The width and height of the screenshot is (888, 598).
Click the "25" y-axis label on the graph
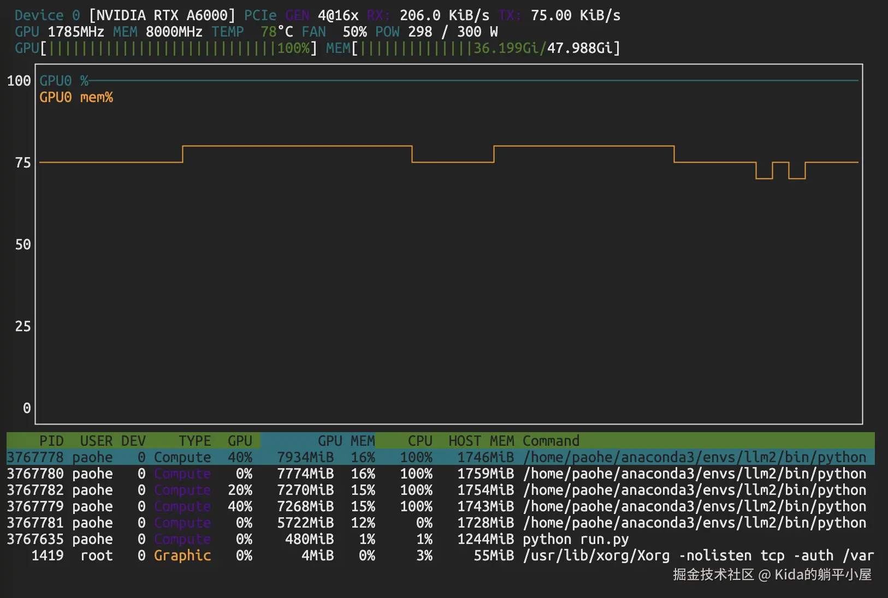click(x=23, y=326)
